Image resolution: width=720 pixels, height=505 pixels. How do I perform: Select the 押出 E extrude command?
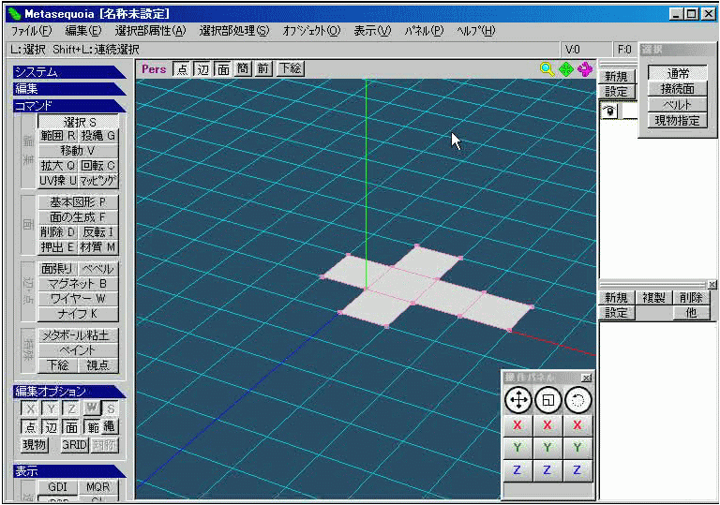[58, 247]
